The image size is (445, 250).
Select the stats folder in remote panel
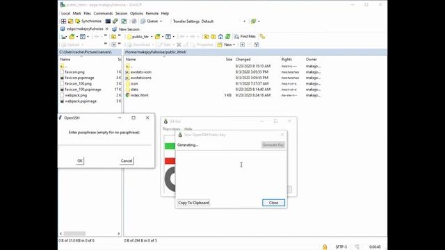click(x=134, y=90)
